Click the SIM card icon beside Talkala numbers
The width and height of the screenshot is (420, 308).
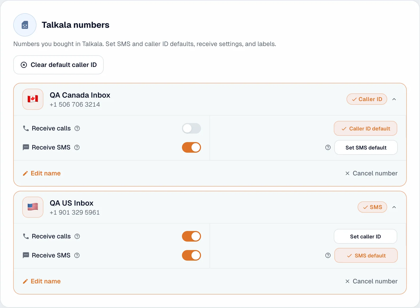pyautogui.click(x=25, y=25)
